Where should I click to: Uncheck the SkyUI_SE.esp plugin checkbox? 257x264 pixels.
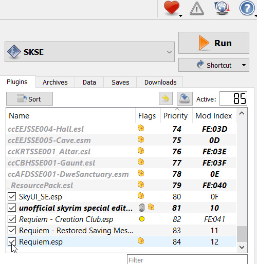(x=12, y=196)
